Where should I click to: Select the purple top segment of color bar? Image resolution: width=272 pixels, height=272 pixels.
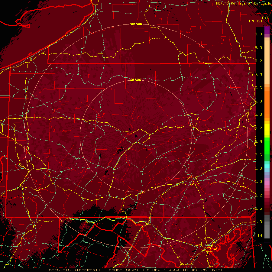pyautogui.click(x=267, y=31)
